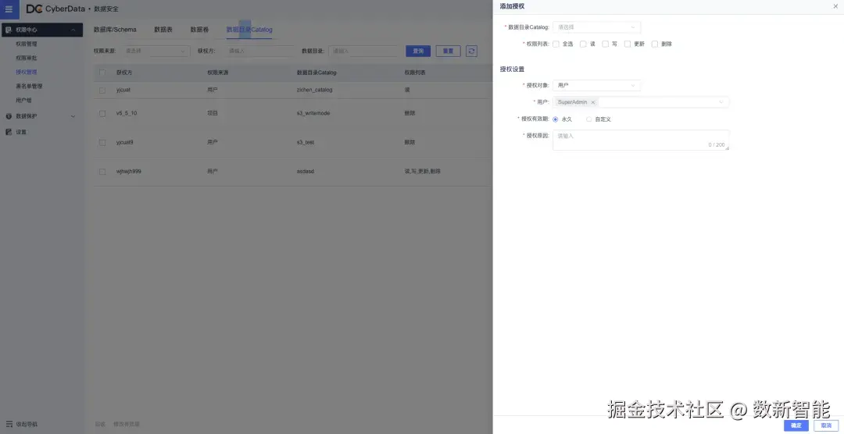Open 用户组 in the sidebar
Image resolution: width=844 pixels, height=434 pixels.
23,100
